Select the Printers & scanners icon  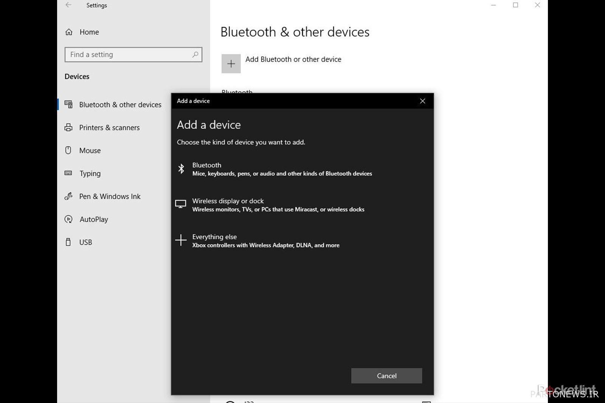point(68,128)
